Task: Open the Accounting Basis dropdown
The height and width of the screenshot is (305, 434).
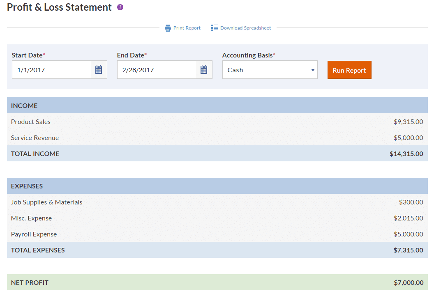Action: tap(270, 70)
